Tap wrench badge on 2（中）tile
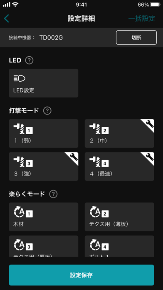 [150, 124]
